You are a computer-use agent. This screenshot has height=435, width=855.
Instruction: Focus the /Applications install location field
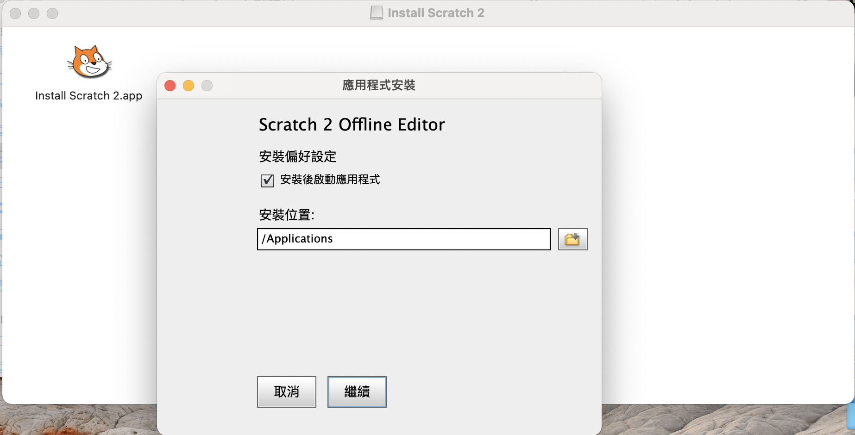click(x=403, y=239)
